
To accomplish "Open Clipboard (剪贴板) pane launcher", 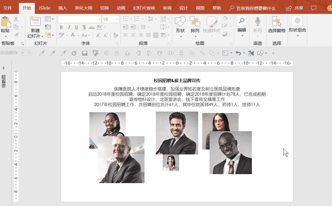I will [x=22, y=44].
